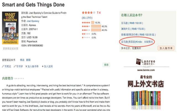Open the 30人评价 ratings link
This screenshot has width=177, height=111.
point(87,18)
